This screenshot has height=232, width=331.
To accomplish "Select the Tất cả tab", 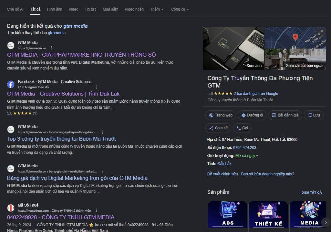I will click(35, 9).
